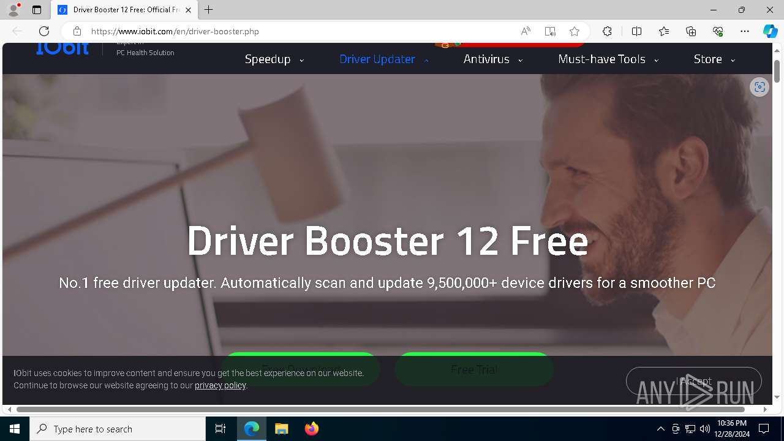
Task: Accept cookies with I Accept button
Action: (693, 381)
